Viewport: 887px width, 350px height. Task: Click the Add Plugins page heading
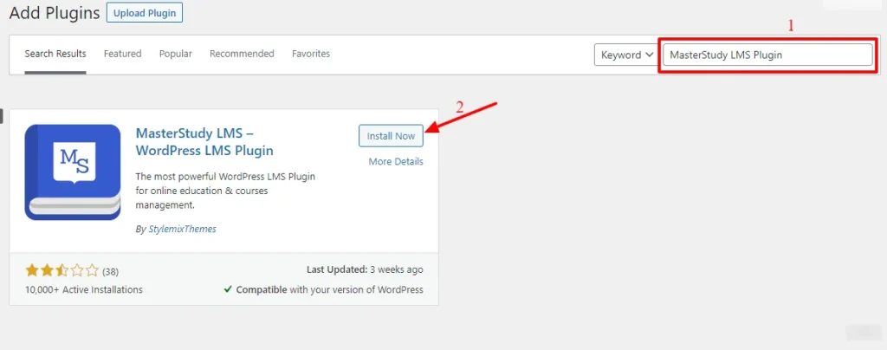point(55,12)
